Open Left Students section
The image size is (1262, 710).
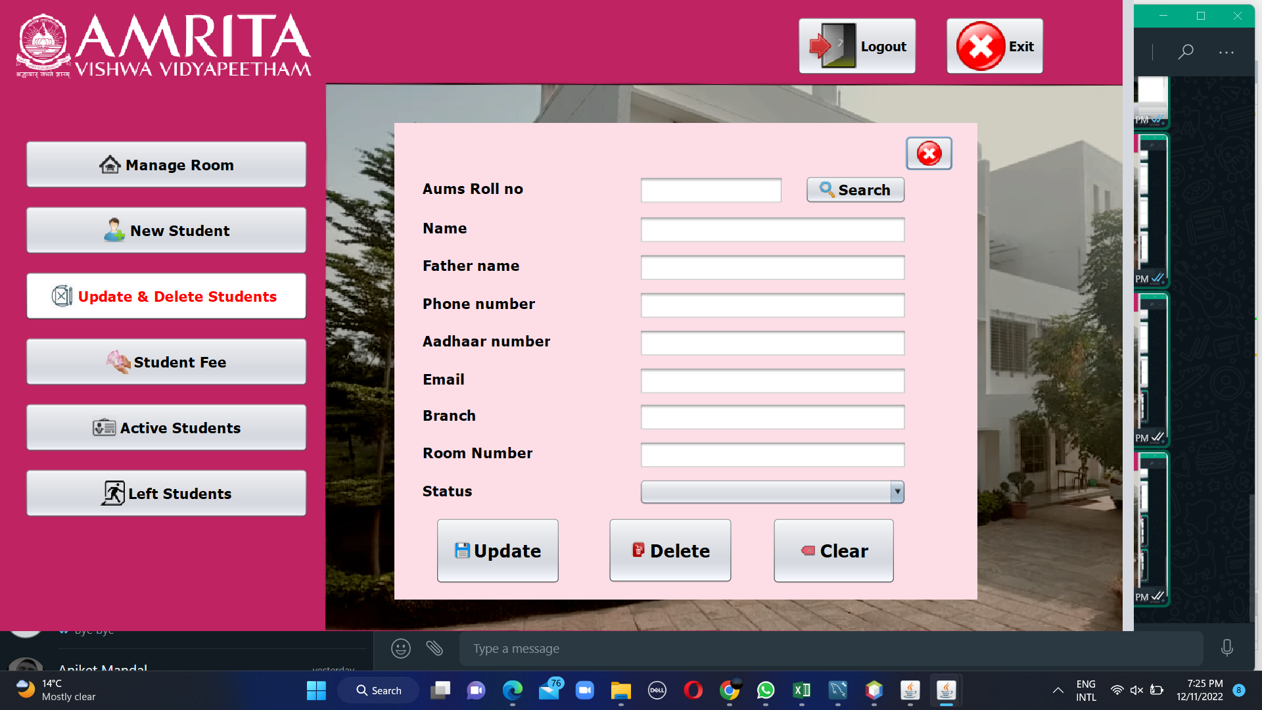click(x=166, y=494)
